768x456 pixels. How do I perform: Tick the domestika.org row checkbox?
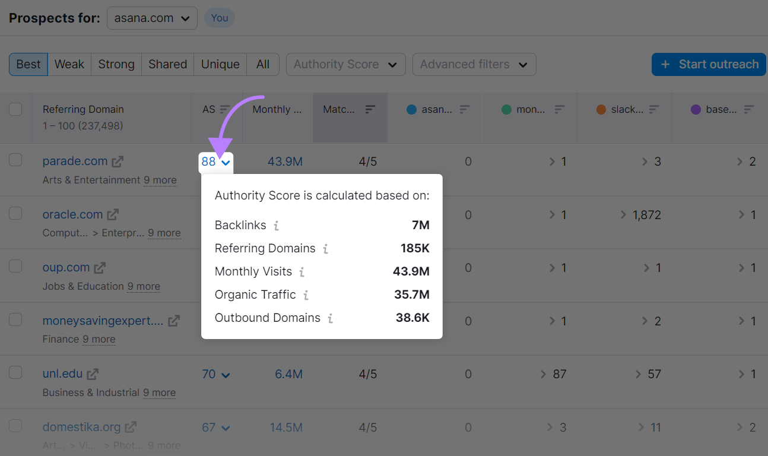click(15, 426)
